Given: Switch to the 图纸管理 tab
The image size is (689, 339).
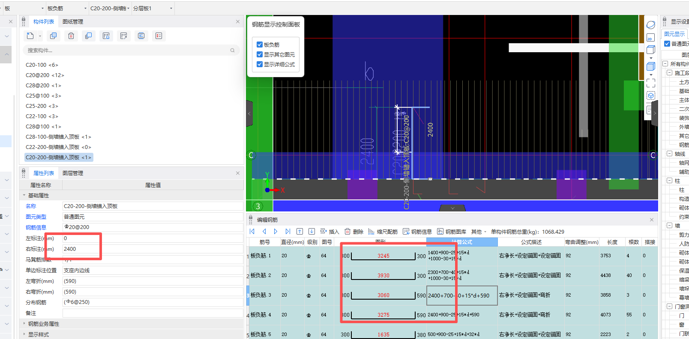Looking at the screenshot, I should point(73,21).
